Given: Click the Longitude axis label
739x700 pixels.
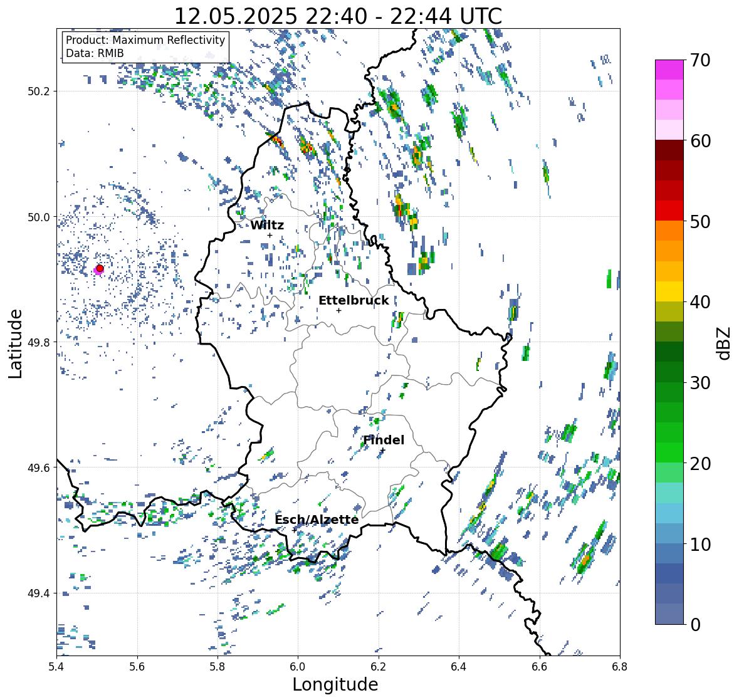Looking at the screenshot, I should click(335, 684).
